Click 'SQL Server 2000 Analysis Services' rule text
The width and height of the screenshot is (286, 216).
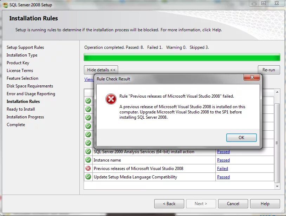point(144,152)
